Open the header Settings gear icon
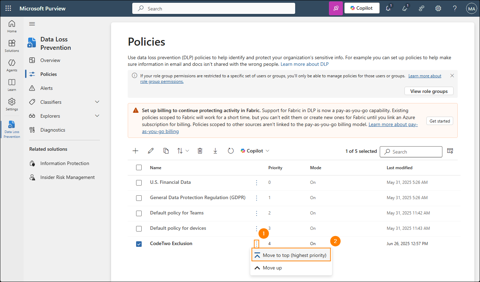 [x=438, y=8]
